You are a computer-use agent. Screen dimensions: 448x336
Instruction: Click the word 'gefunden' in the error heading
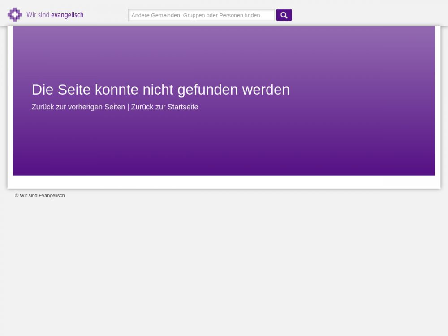(x=207, y=90)
